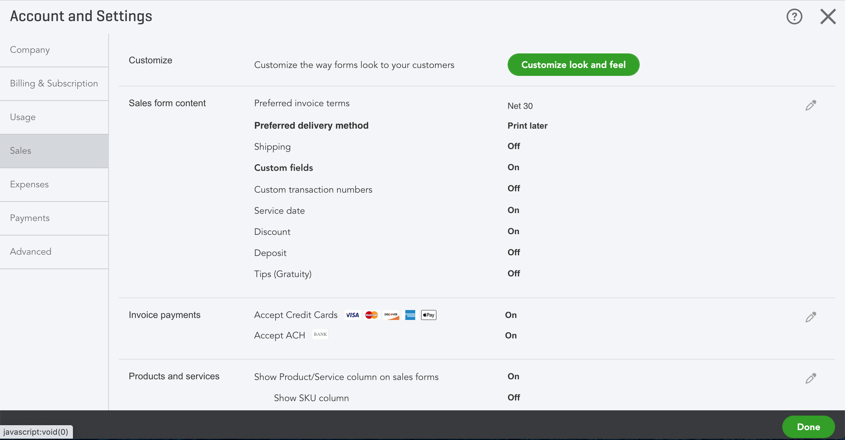Click the Discount label
The width and height of the screenshot is (845, 440).
(x=272, y=232)
